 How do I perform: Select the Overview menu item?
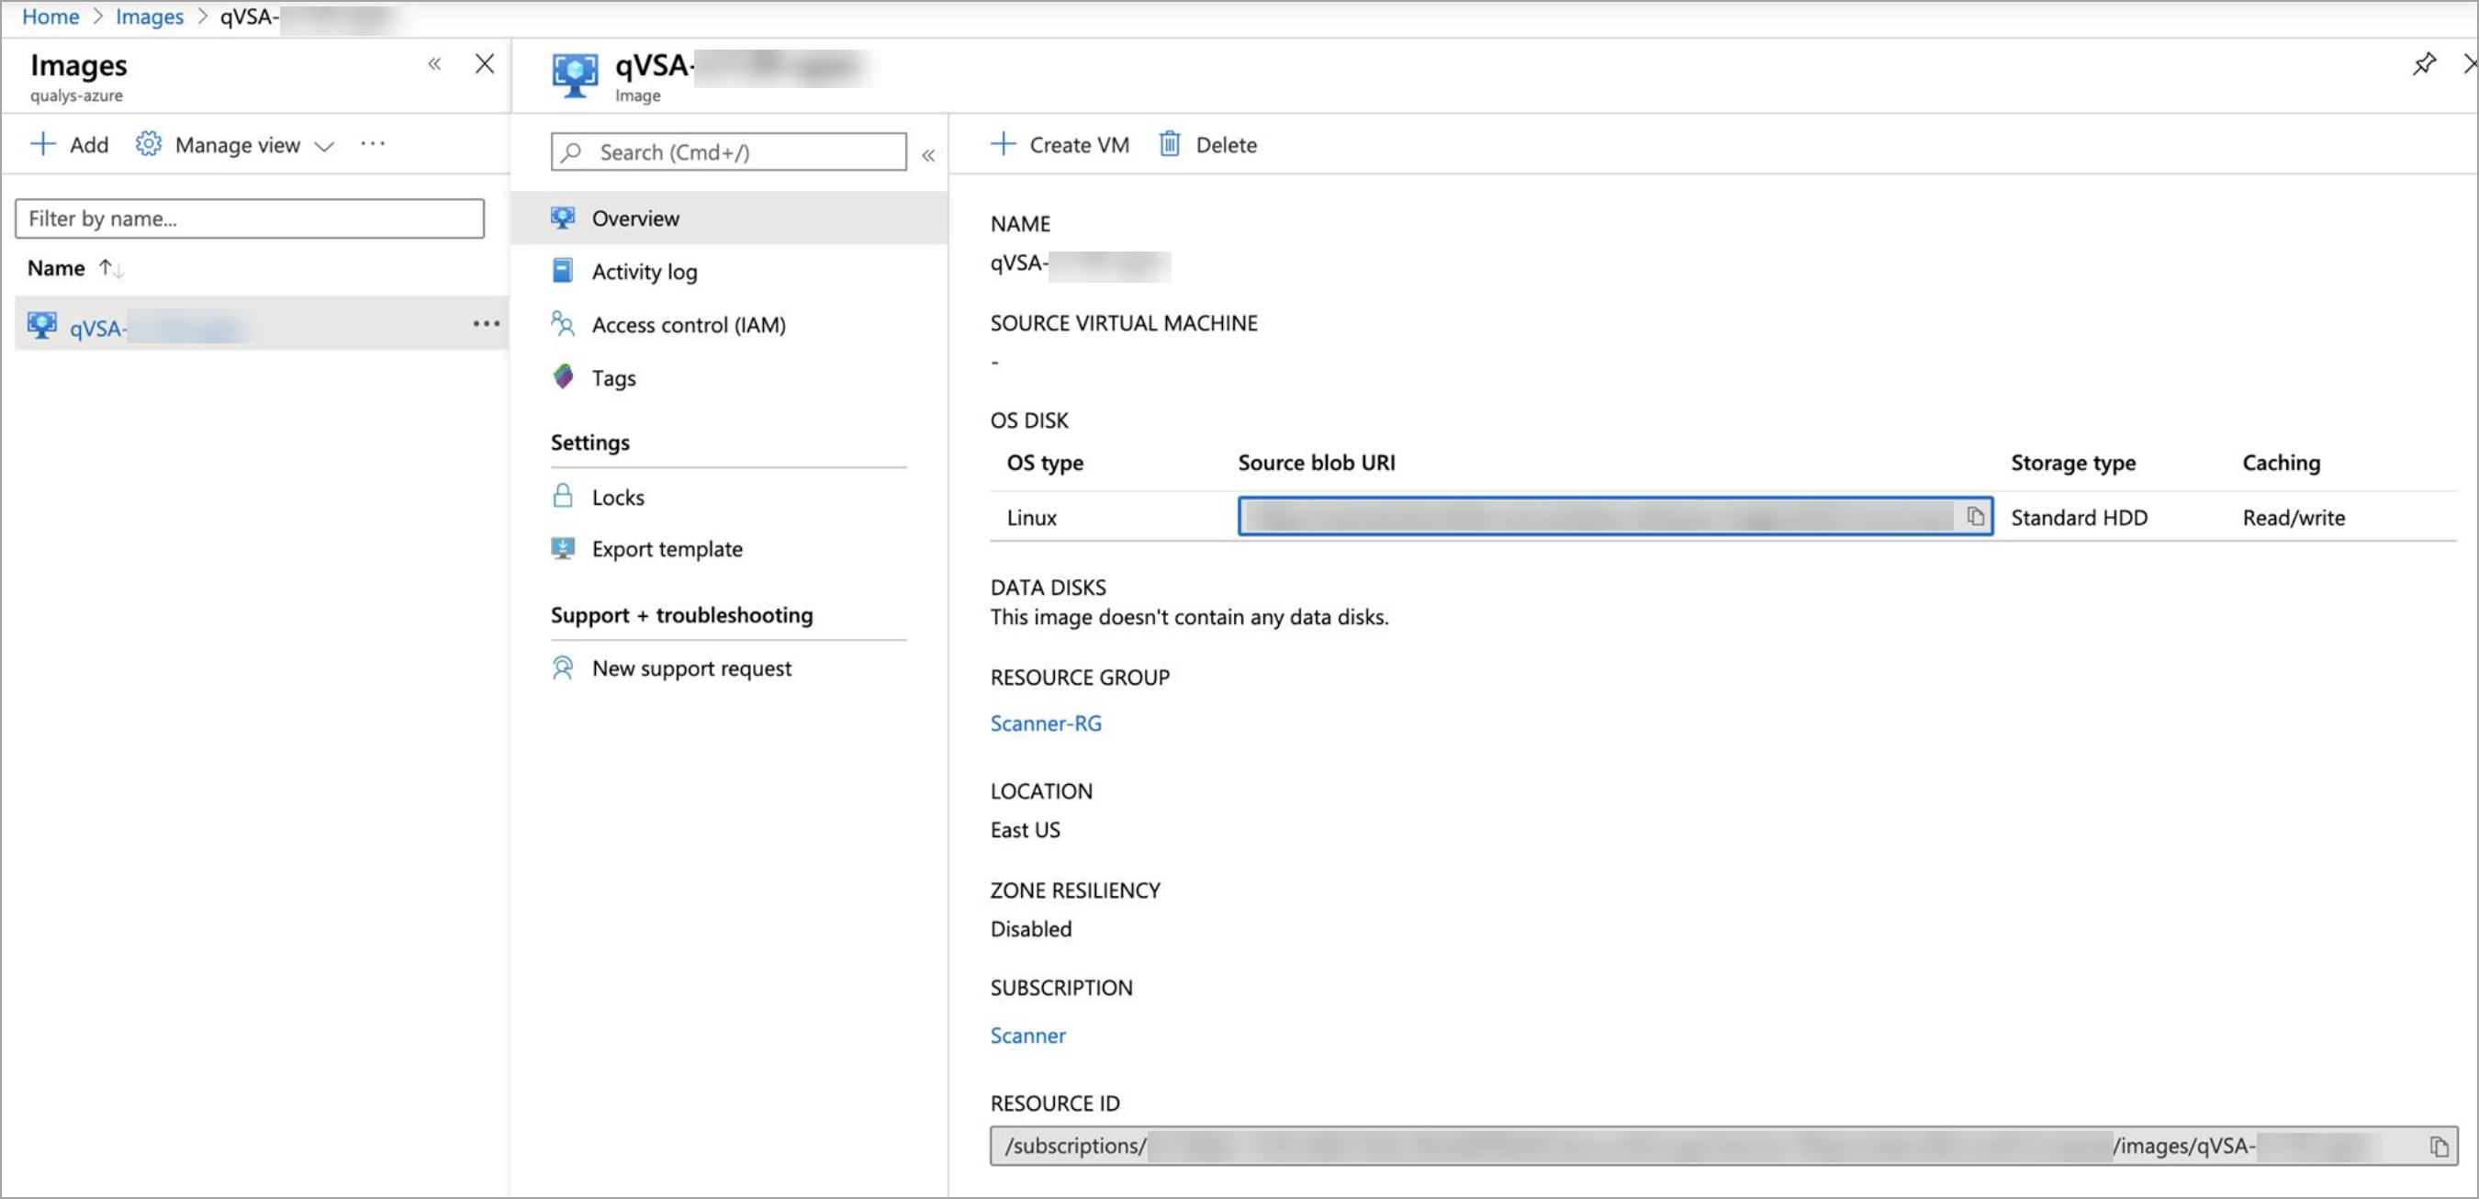(x=635, y=218)
